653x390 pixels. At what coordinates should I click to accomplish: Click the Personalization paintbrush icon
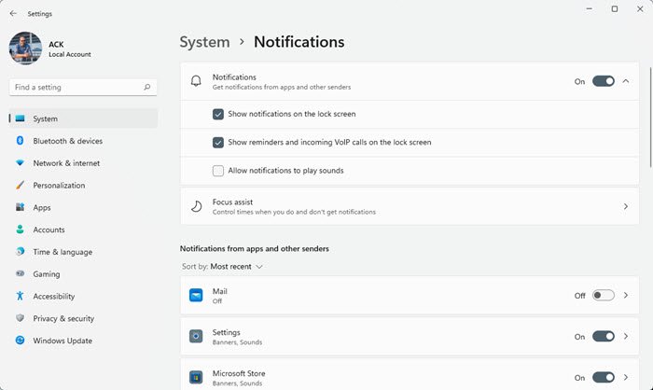pos(20,186)
